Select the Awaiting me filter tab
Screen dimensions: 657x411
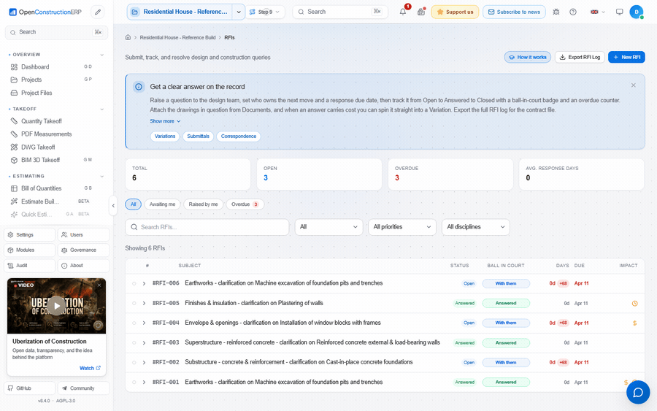pyautogui.click(x=163, y=204)
